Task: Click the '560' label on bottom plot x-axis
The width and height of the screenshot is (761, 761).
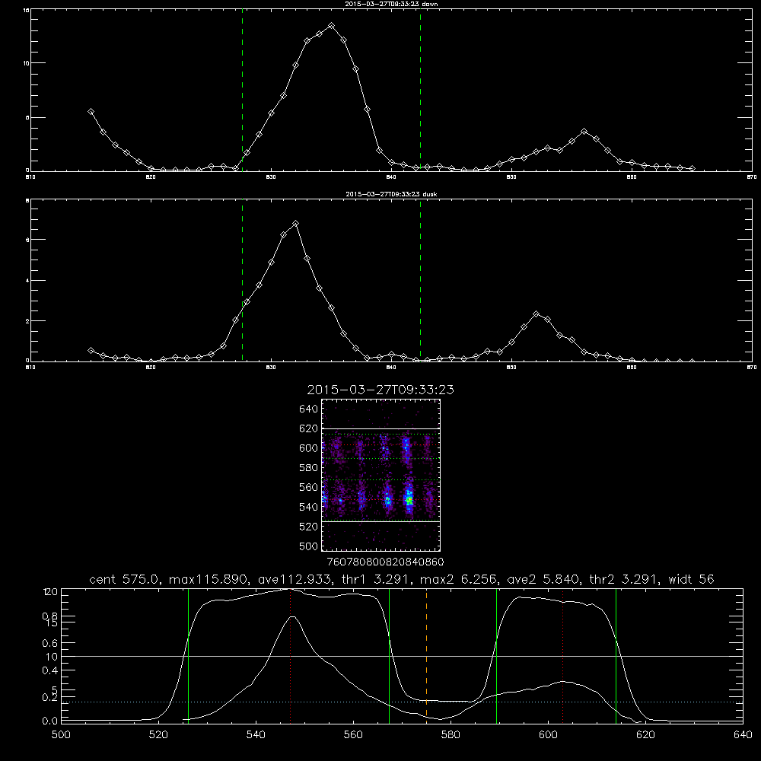Action: point(353,735)
